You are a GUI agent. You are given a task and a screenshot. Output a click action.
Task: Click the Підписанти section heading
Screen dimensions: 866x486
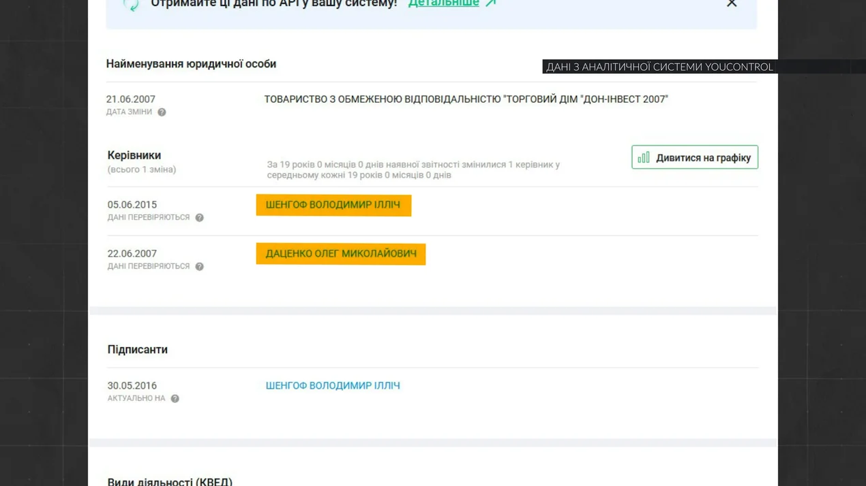pyautogui.click(x=137, y=350)
